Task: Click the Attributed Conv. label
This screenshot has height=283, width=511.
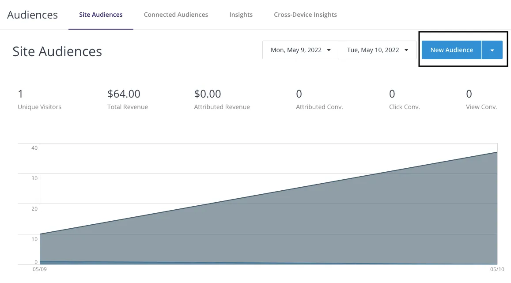Action: [319, 107]
